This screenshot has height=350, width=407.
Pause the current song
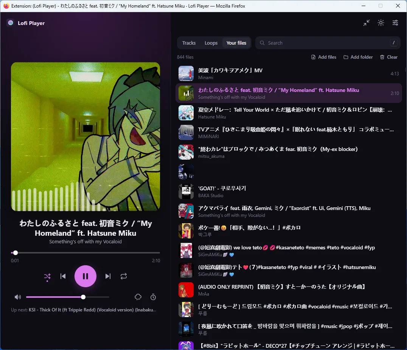tap(85, 276)
